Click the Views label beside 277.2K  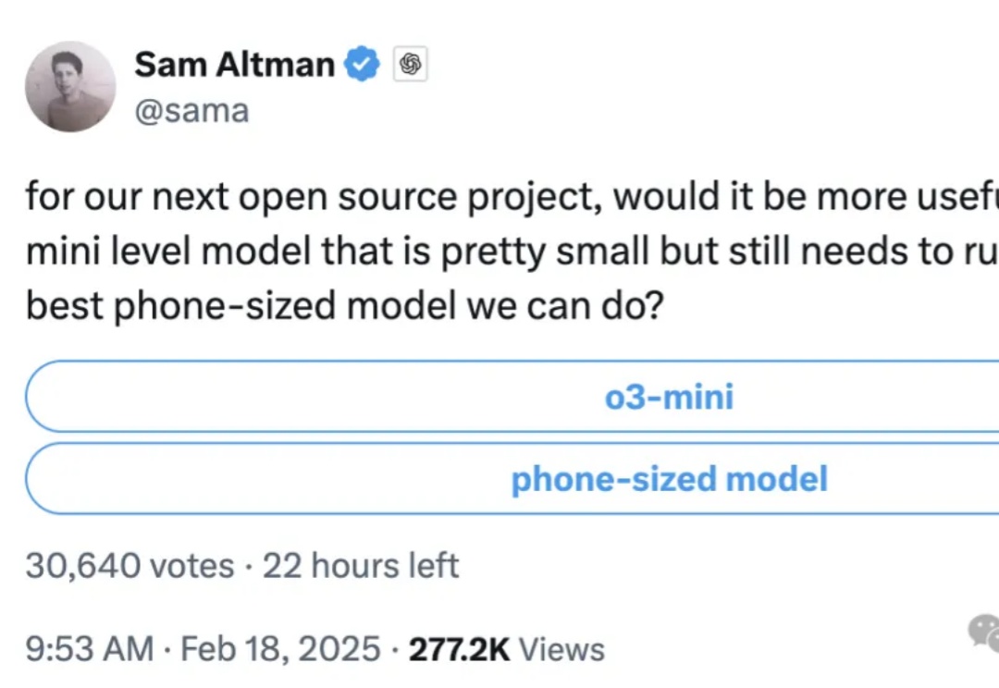click(x=561, y=649)
